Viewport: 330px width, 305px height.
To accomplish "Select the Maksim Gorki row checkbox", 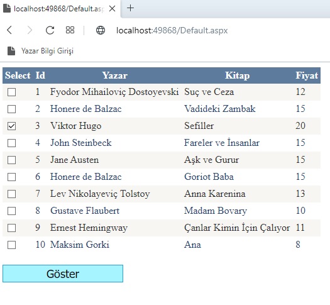I will (x=11, y=245).
